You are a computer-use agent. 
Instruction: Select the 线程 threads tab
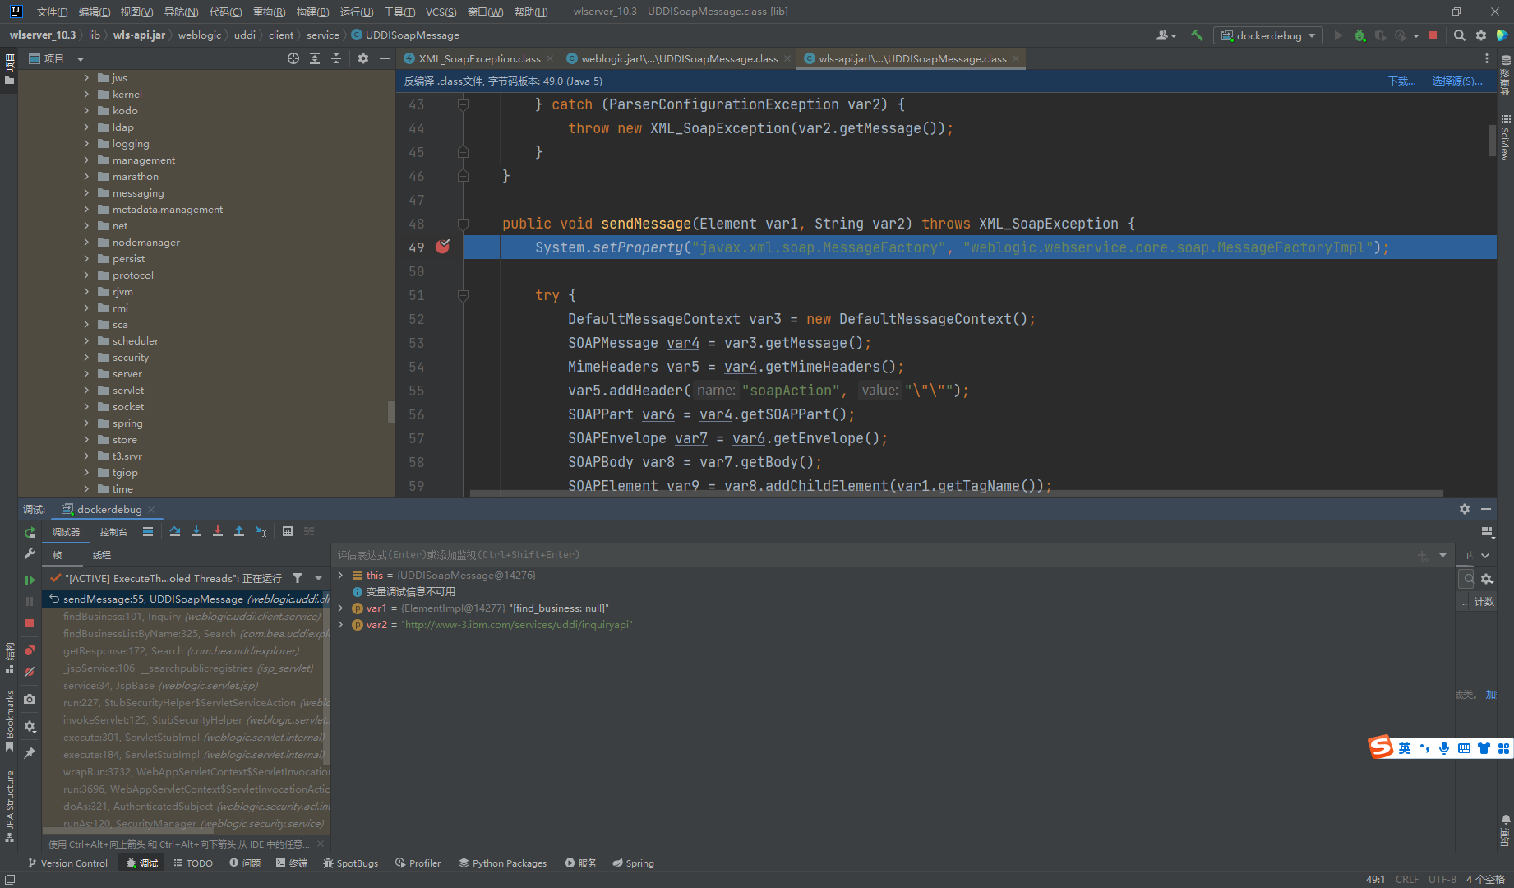[102, 555]
